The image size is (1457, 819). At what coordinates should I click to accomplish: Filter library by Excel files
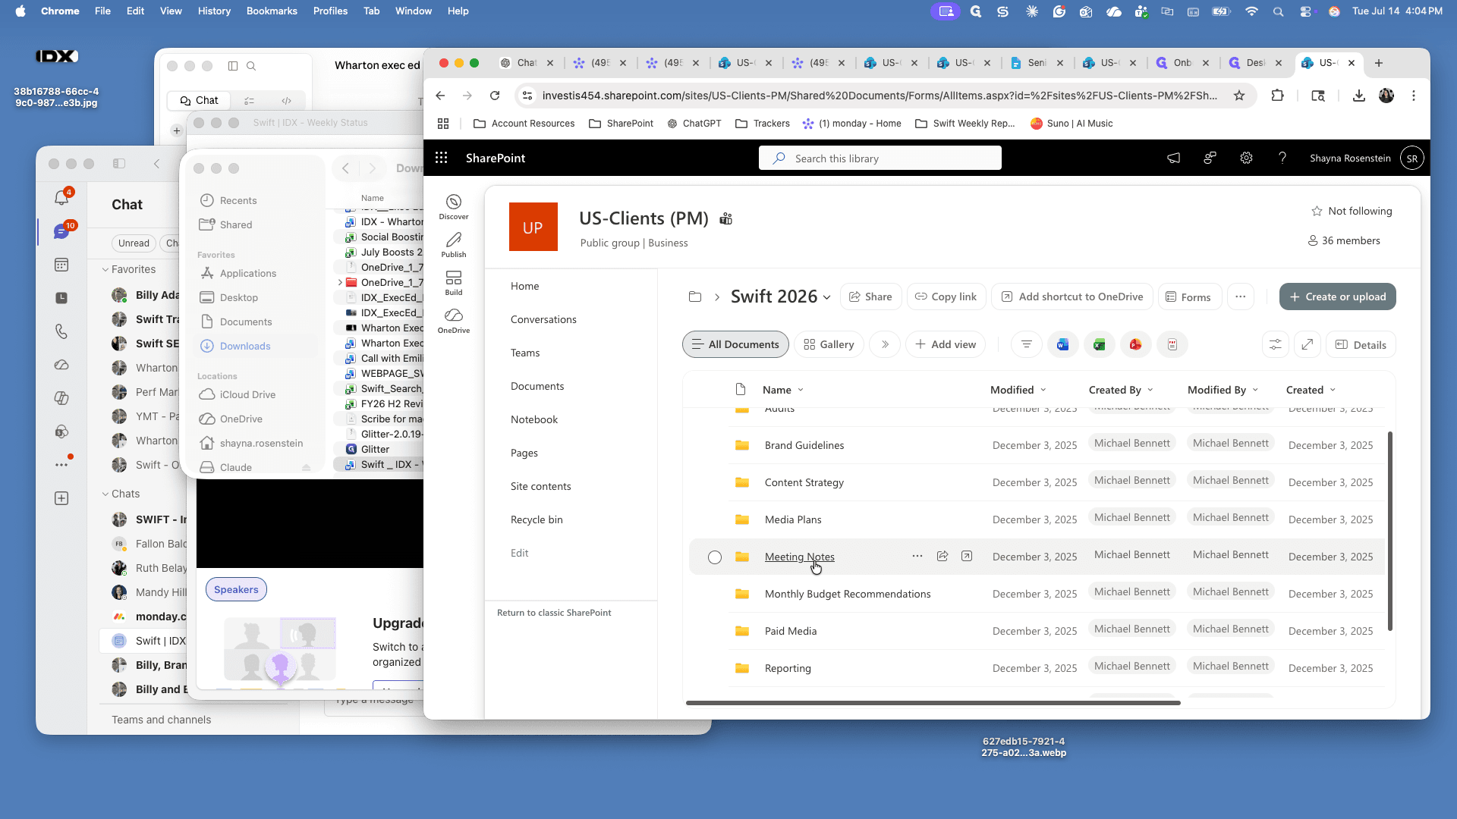[1099, 344]
